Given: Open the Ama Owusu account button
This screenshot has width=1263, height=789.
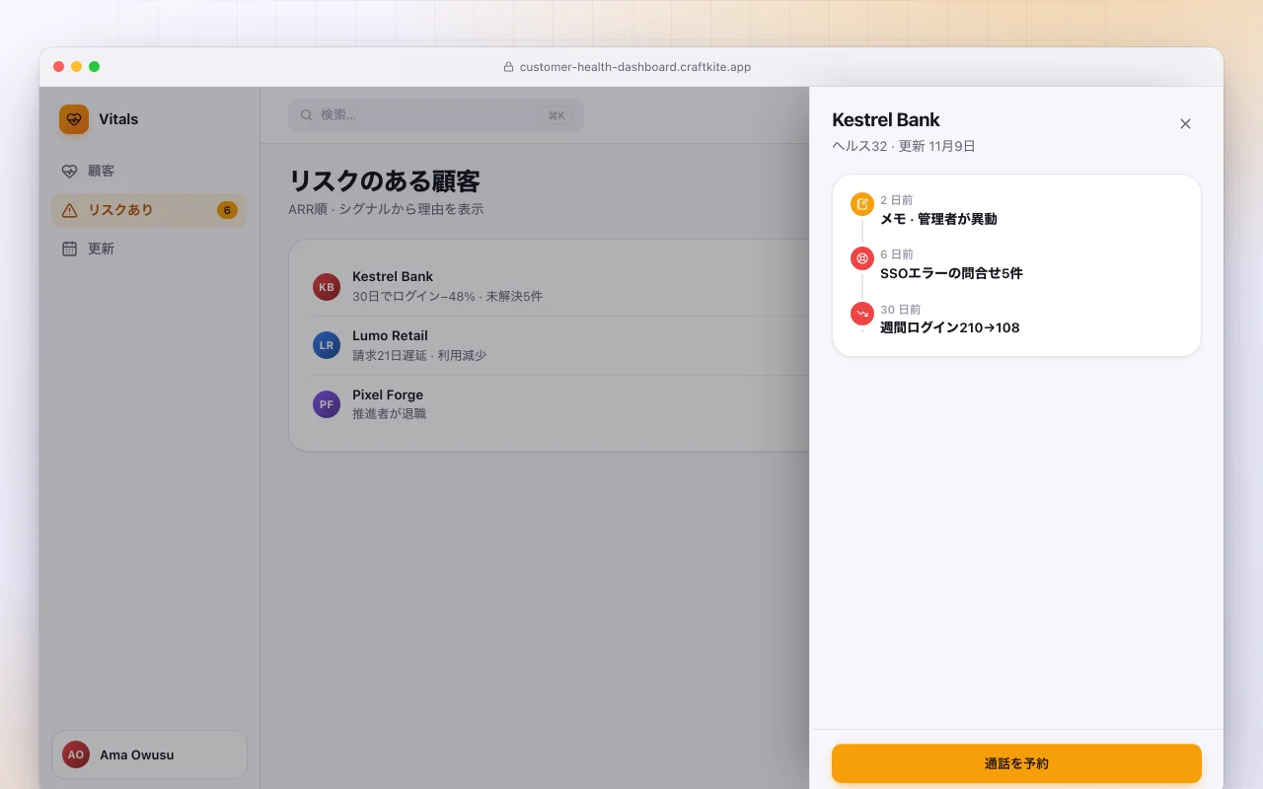Looking at the screenshot, I should tap(149, 754).
